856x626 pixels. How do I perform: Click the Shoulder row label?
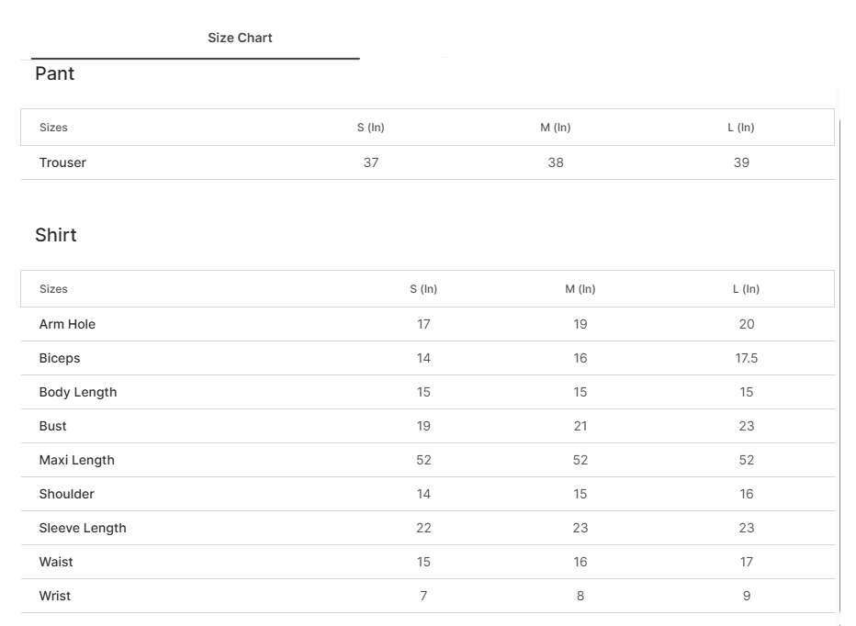(x=67, y=494)
